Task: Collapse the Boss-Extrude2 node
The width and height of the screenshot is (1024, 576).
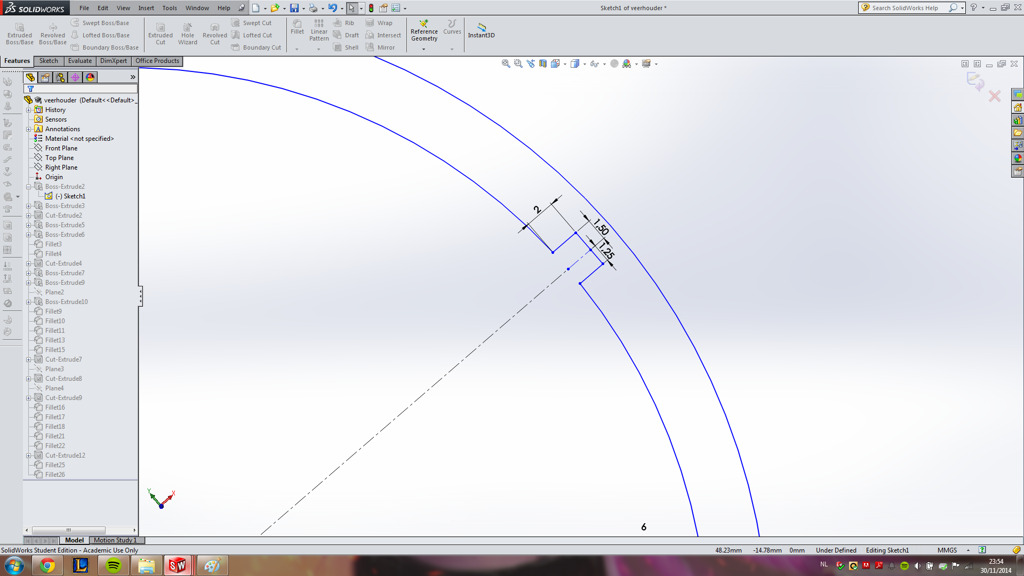Action: [29, 187]
